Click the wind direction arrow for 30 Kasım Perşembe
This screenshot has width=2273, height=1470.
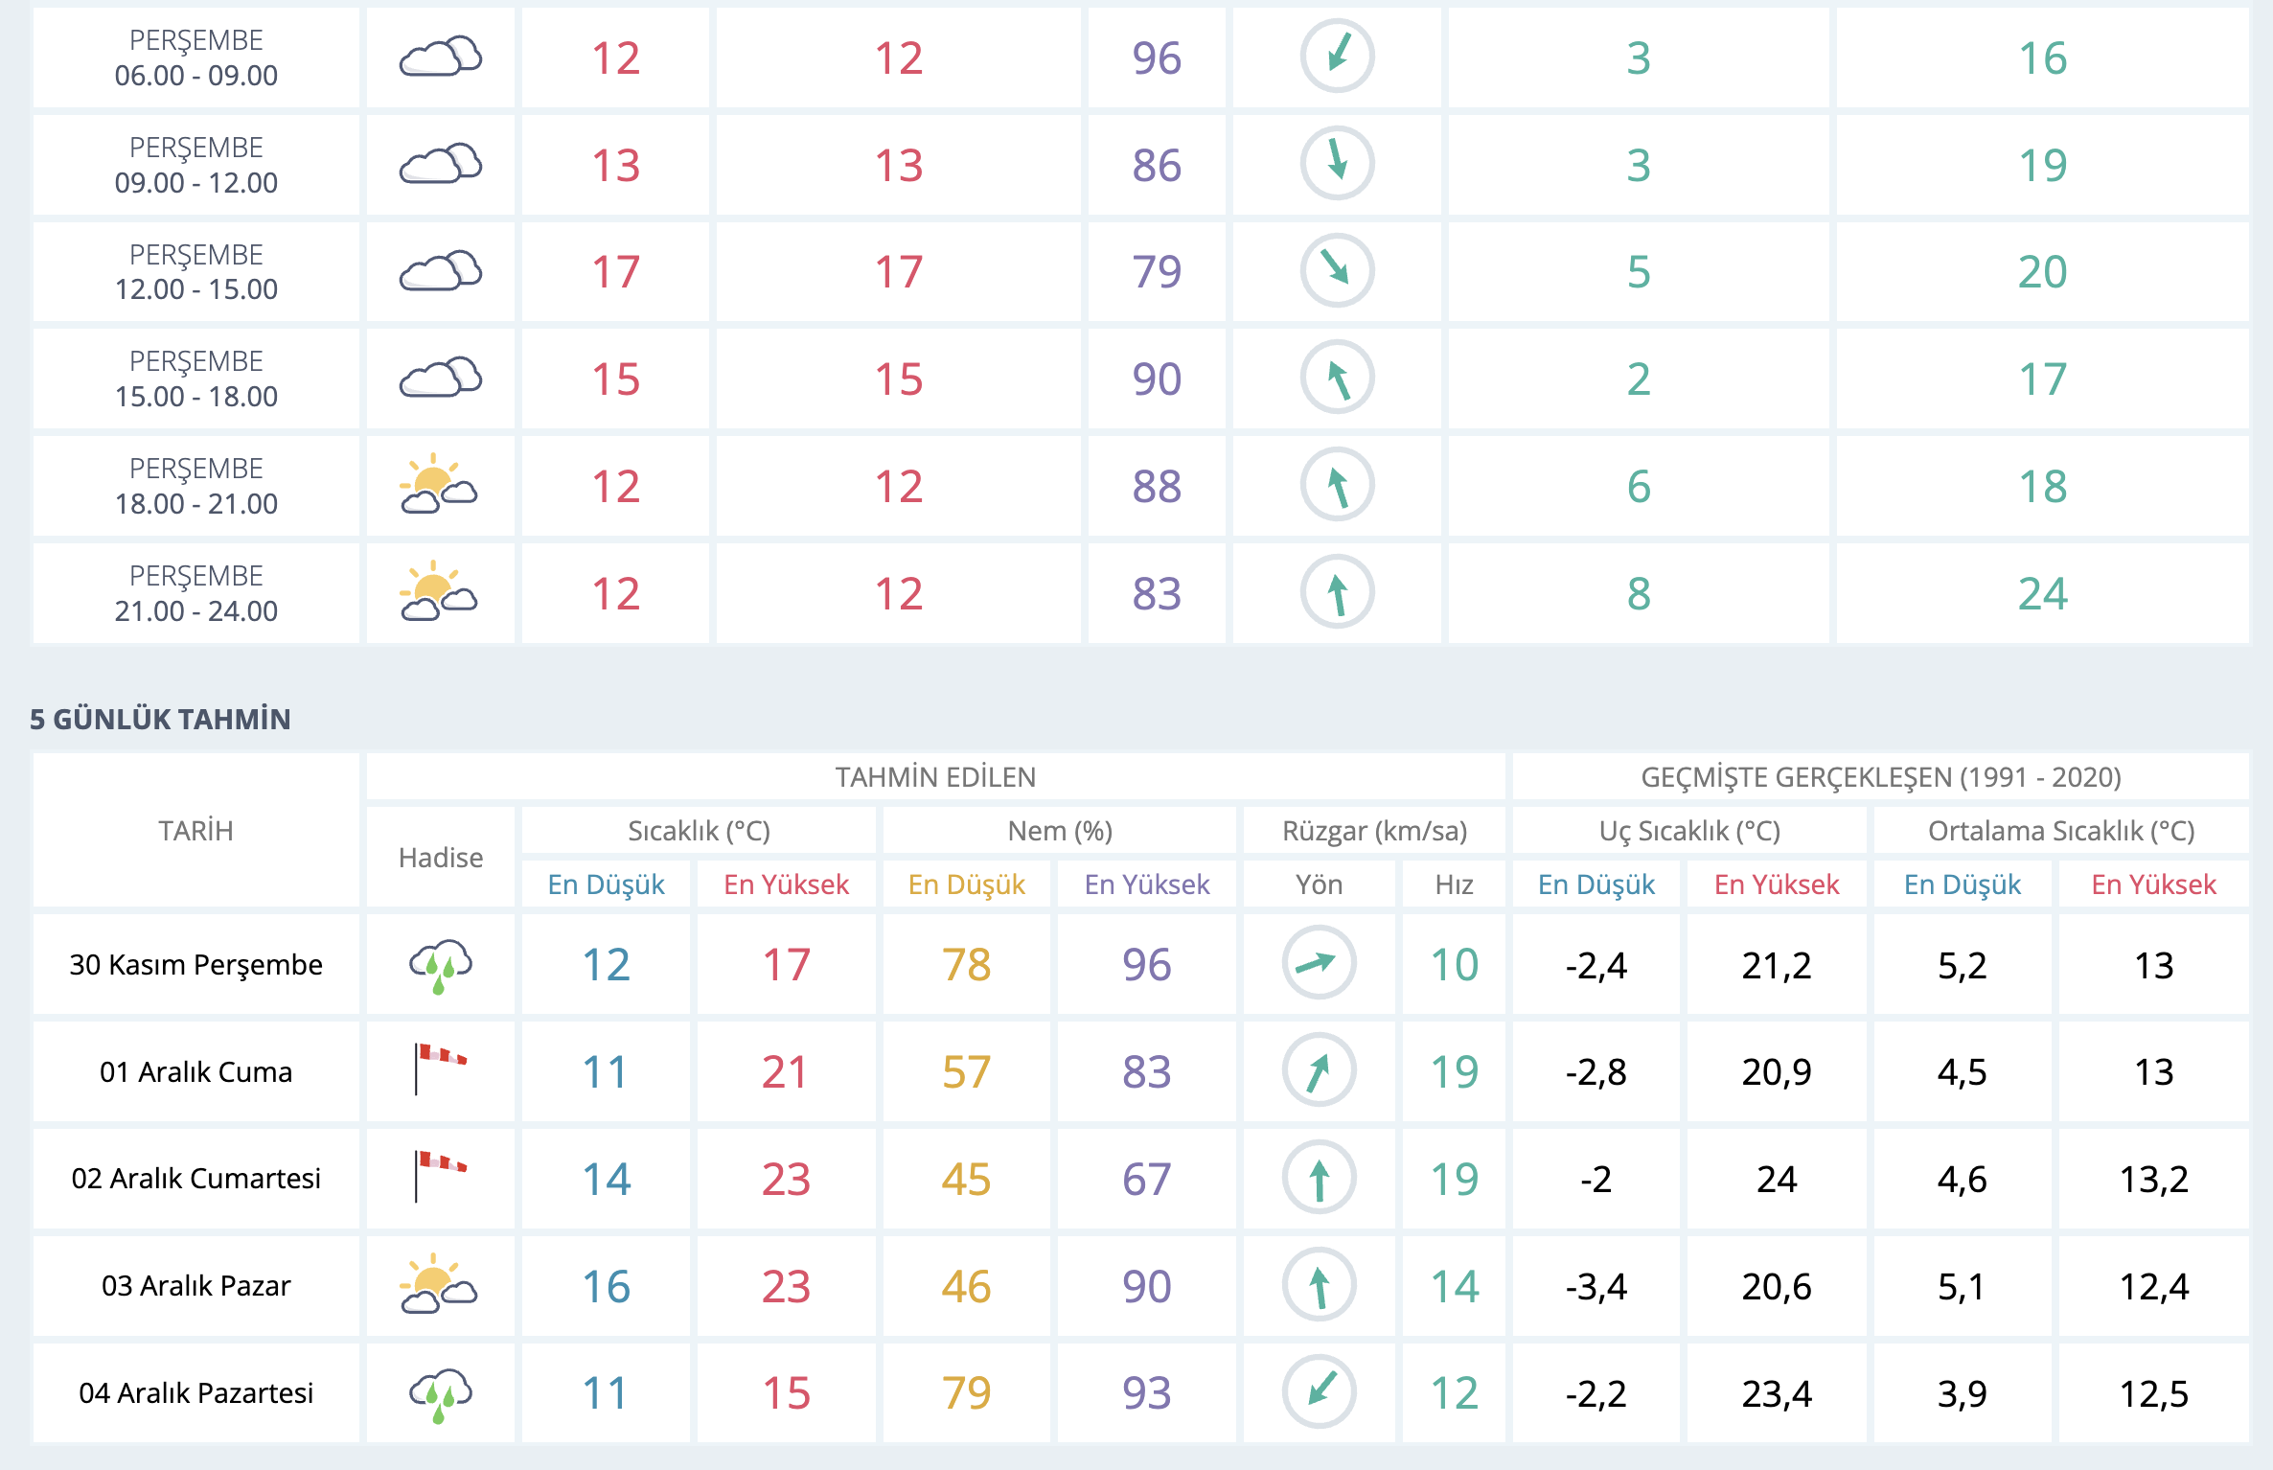1319,963
